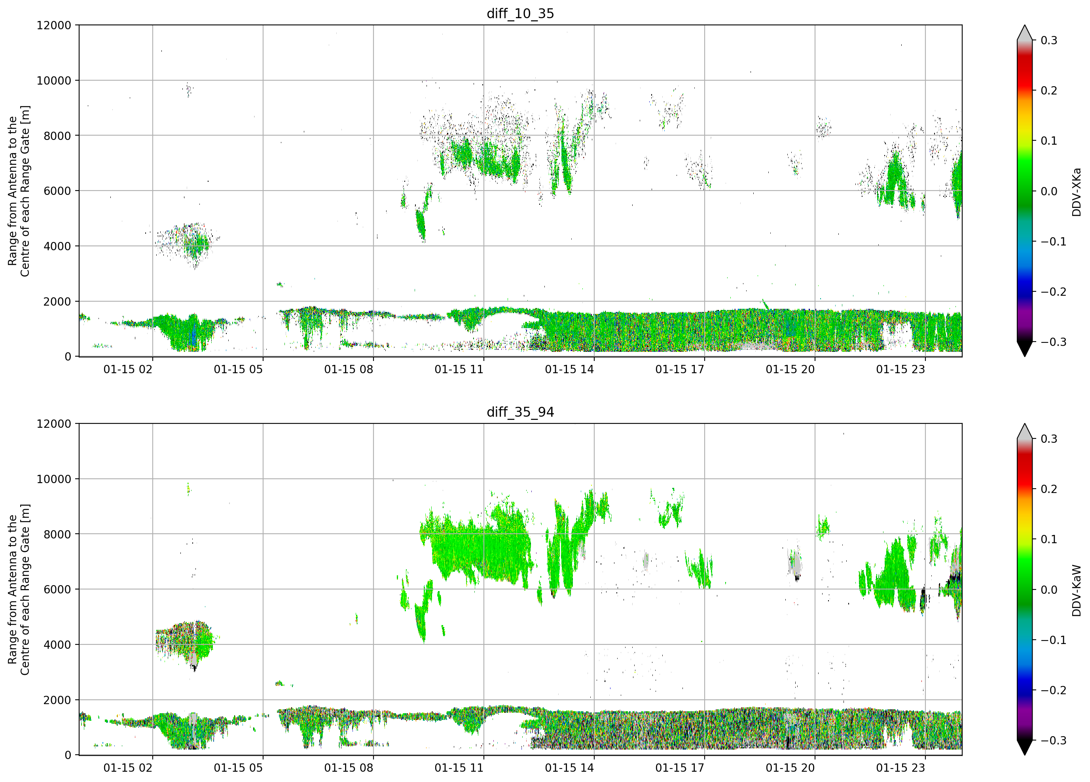Click the 6000 y-tick of the diff_35_94 plot

pos(57,590)
